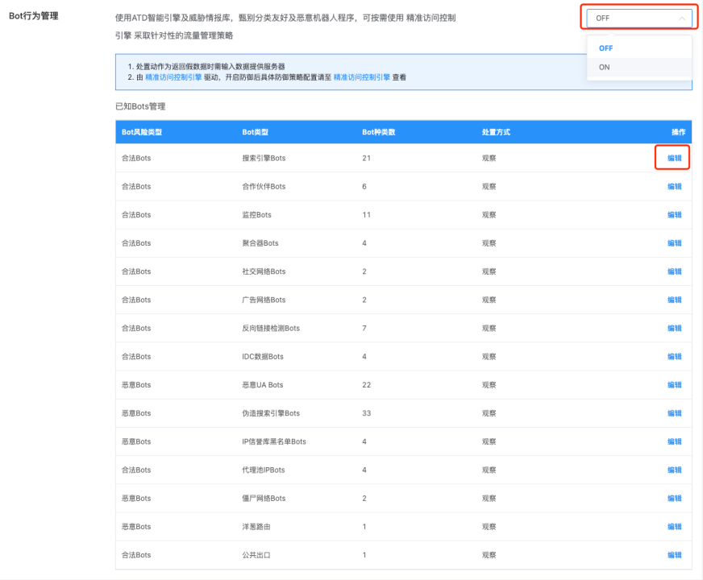Edit the 社交网络Bots row
Image resolution: width=703 pixels, height=580 pixels.
[x=674, y=271]
